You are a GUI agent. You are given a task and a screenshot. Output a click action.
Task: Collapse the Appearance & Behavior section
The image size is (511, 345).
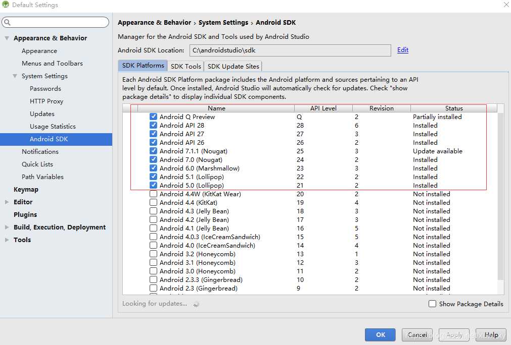click(7, 38)
